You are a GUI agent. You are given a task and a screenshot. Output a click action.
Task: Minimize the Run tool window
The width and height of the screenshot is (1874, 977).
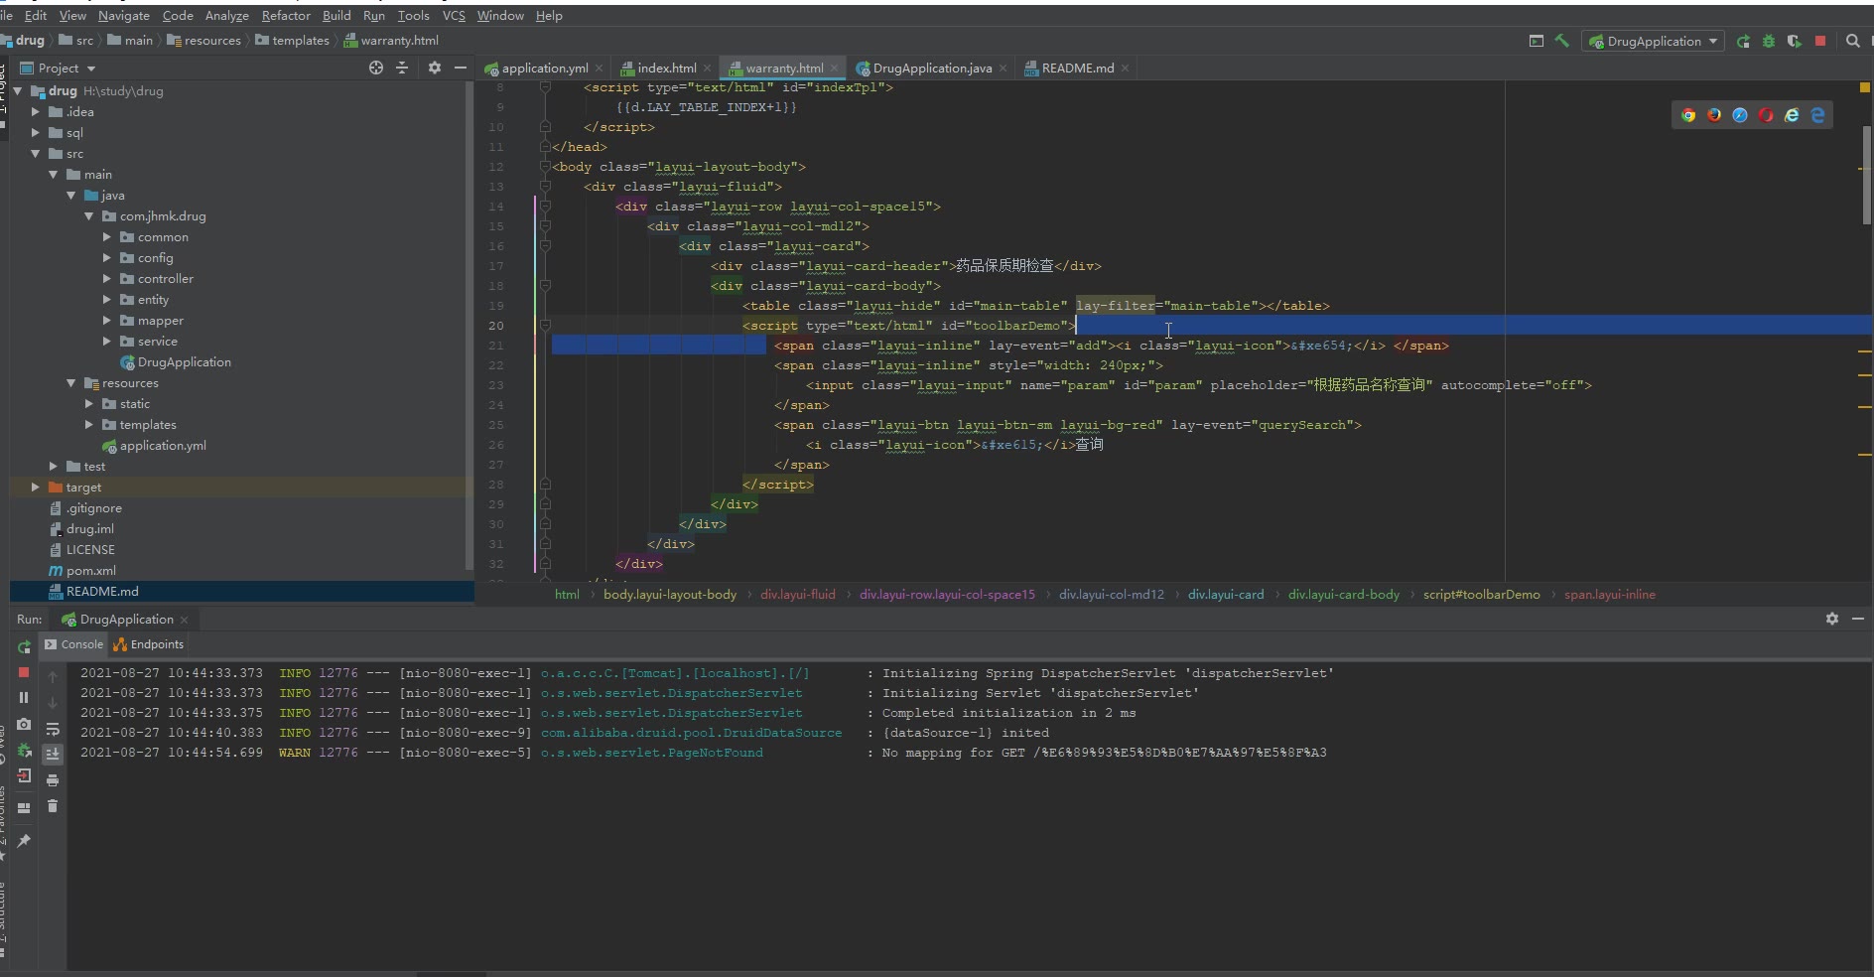[x=1858, y=618]
